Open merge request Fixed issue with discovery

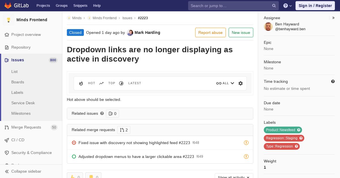[x=134, y=143]
